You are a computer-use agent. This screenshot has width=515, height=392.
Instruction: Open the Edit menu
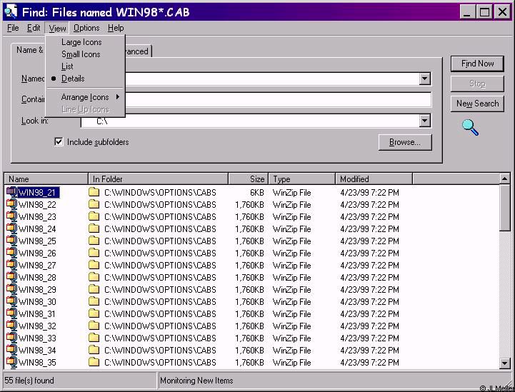pos(34,28)
